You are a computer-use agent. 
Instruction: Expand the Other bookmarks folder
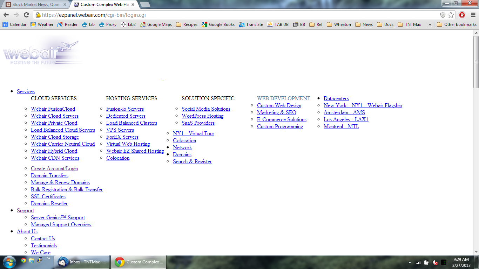[457, 25]
